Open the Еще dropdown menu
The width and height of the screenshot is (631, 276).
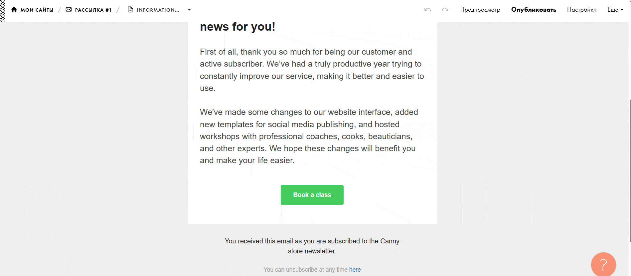pos(615,10)
